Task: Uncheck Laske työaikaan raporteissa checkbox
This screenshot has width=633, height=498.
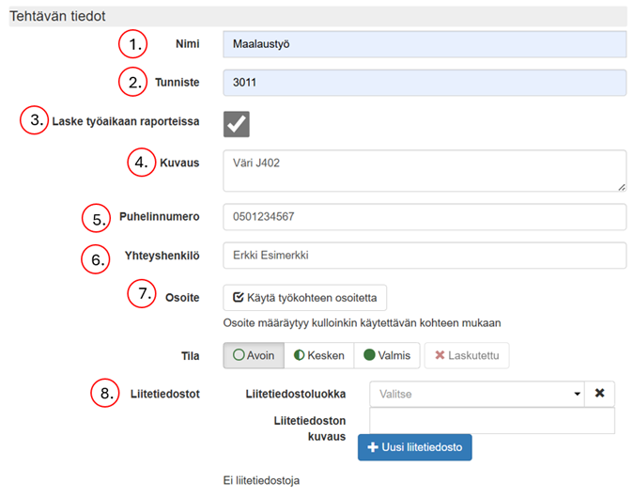Action: click(236, 123)
